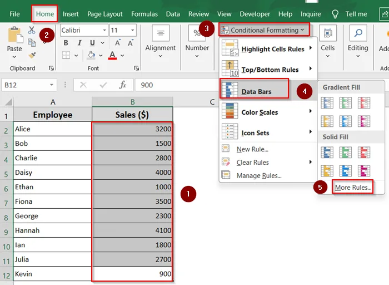Switch to the Formulas tab
This screenshot has width=389, height=285.
[x=144, y=14]
